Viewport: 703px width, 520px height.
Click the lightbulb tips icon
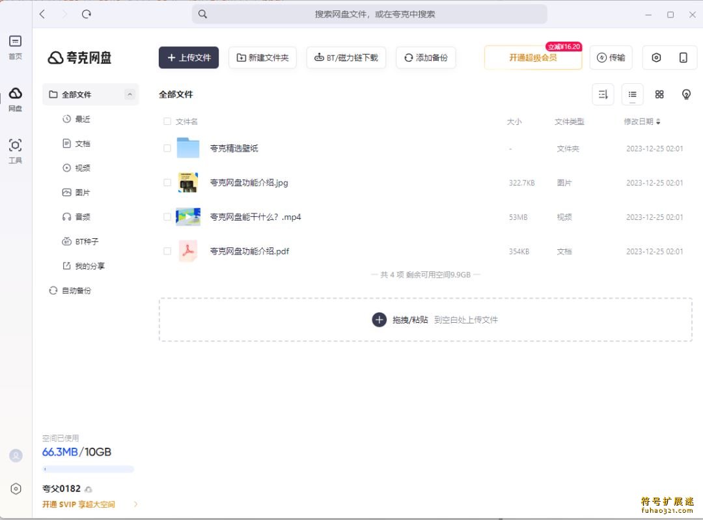tap(686, 94)
